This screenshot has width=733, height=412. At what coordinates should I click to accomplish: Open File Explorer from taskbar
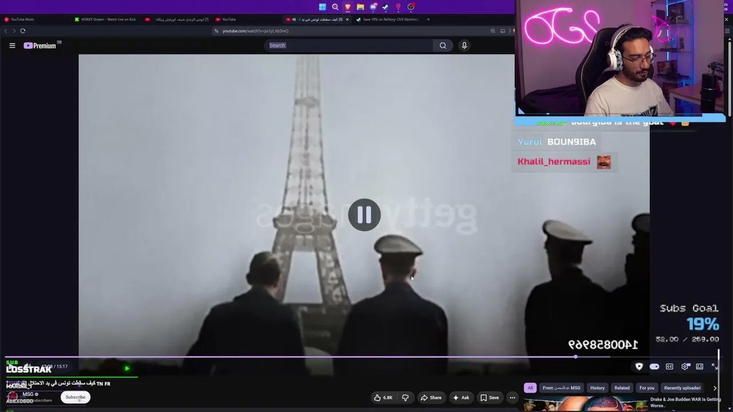click(x=360, y=7)
